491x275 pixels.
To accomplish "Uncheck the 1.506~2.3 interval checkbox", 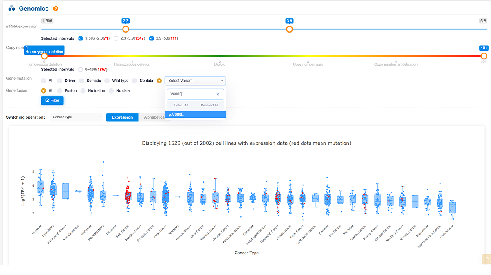I will point(81,38).
